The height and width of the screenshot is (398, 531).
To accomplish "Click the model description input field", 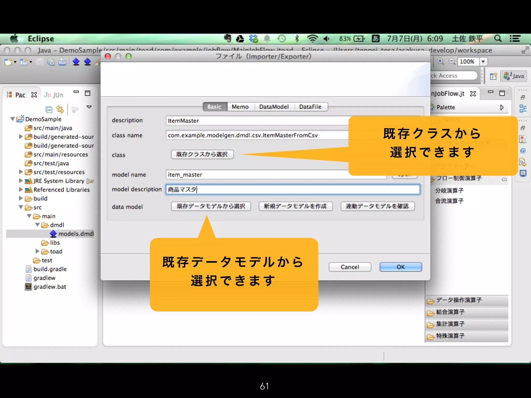I will (292, 190).
